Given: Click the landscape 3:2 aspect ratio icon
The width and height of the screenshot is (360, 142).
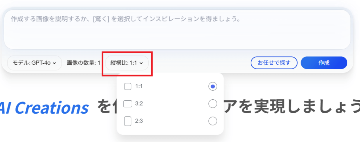Looking at the screenshot, I should point(128,104).
